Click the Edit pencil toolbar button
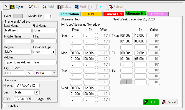The height and width of the screenshot is (110, 185). pos(34,7)
